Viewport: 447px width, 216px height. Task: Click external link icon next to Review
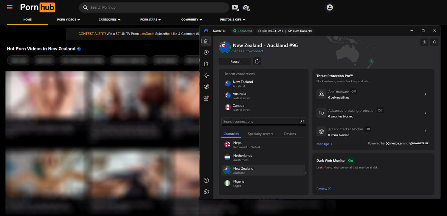(x=330, y=189)
